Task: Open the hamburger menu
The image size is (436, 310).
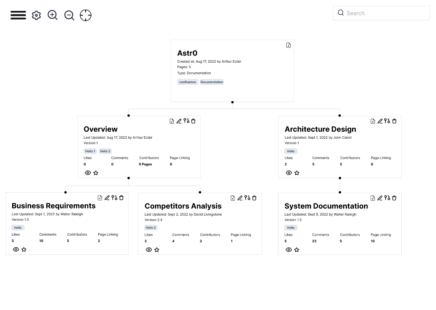Action: (18, 15)
